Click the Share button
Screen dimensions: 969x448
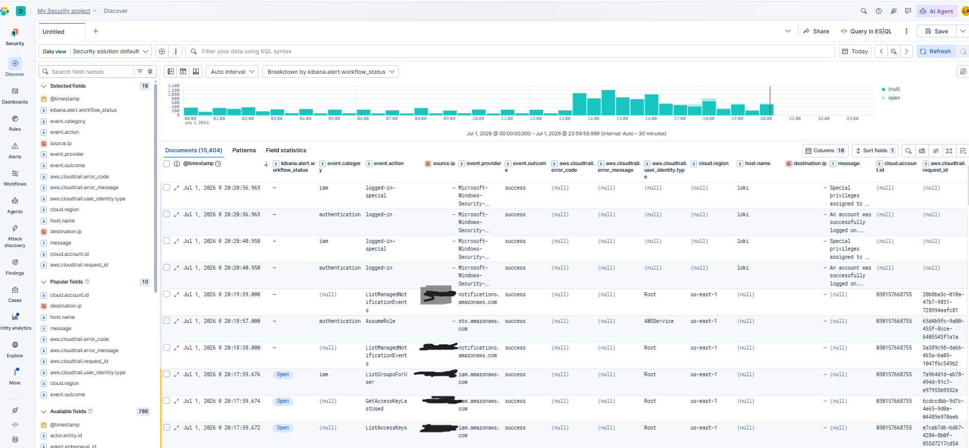coord(816,31)
